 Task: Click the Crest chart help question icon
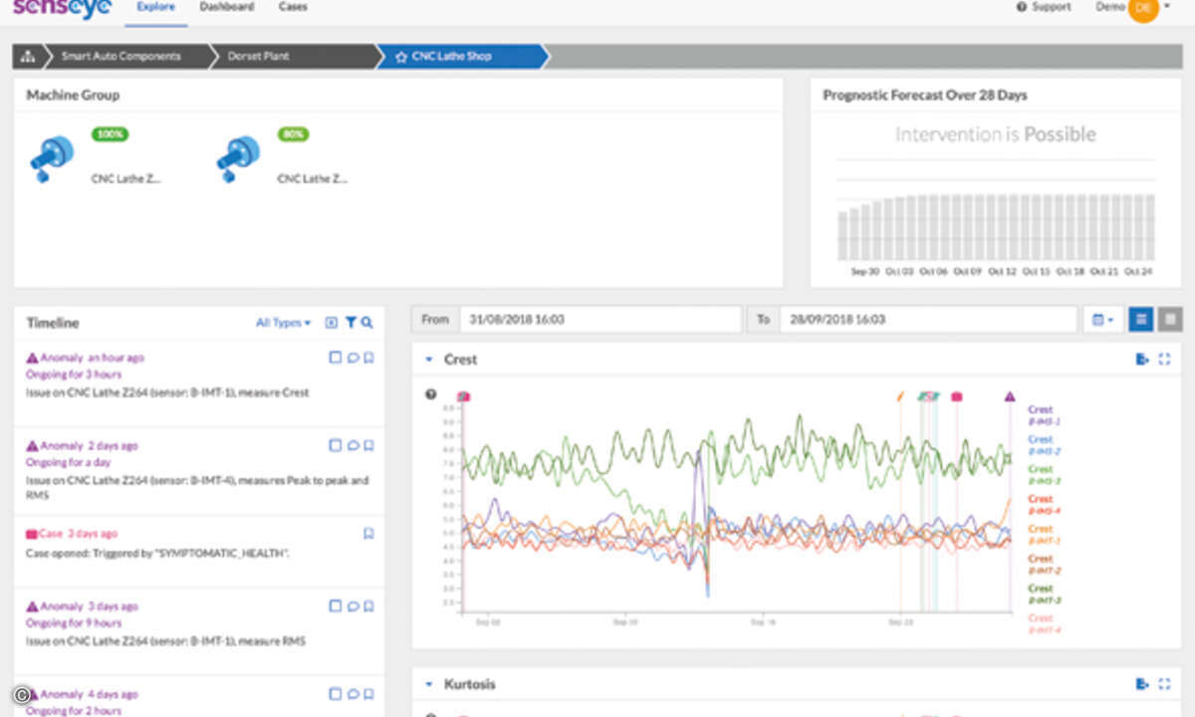[x=431, y=394]
